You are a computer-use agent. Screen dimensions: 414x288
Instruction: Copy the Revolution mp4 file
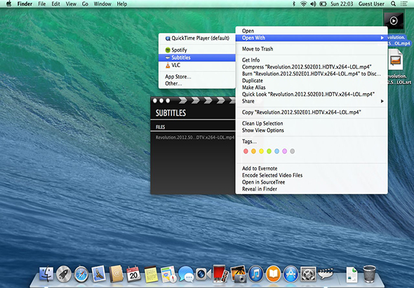[x=302, y=112]
